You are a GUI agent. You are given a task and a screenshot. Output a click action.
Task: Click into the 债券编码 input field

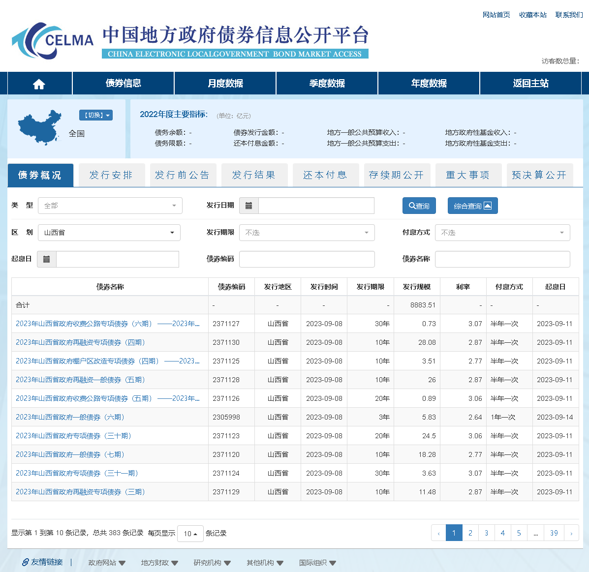(307, 259)
